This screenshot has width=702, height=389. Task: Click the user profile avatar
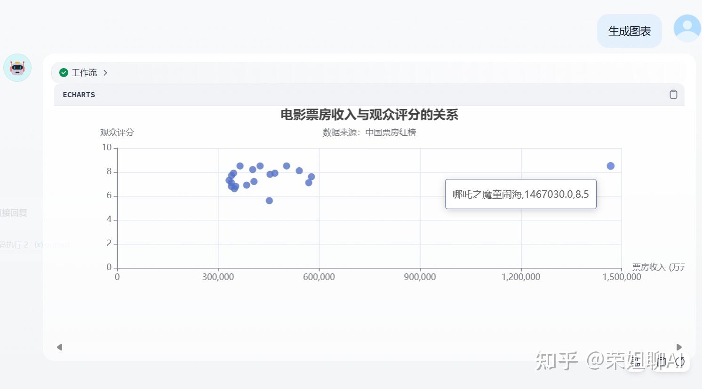tap(687, 28)
